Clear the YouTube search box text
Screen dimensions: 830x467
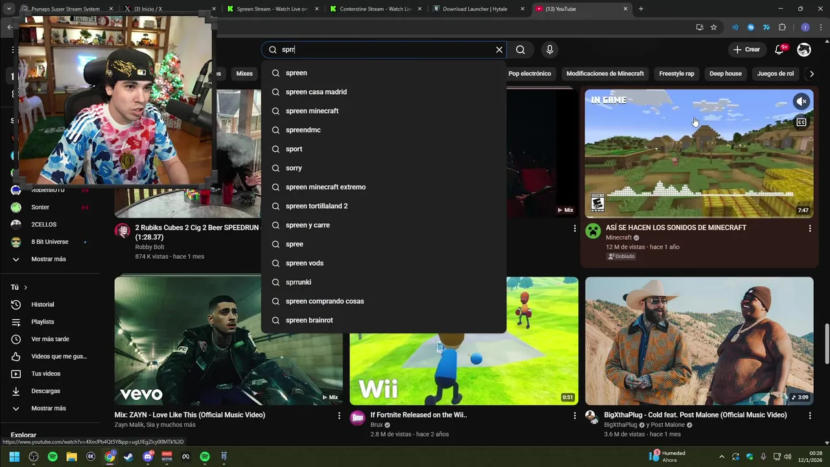pyautogui.click(x=499, y=50)
